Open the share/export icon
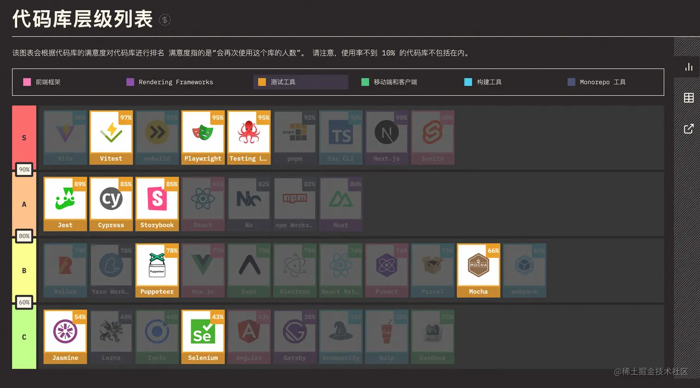The image size is (700, 388). click(689, 128)
